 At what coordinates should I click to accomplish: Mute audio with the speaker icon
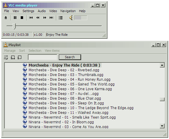tap(71, 18)
